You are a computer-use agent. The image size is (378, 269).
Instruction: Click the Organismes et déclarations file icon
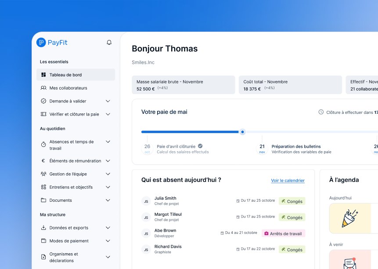[x=43, y=257]
